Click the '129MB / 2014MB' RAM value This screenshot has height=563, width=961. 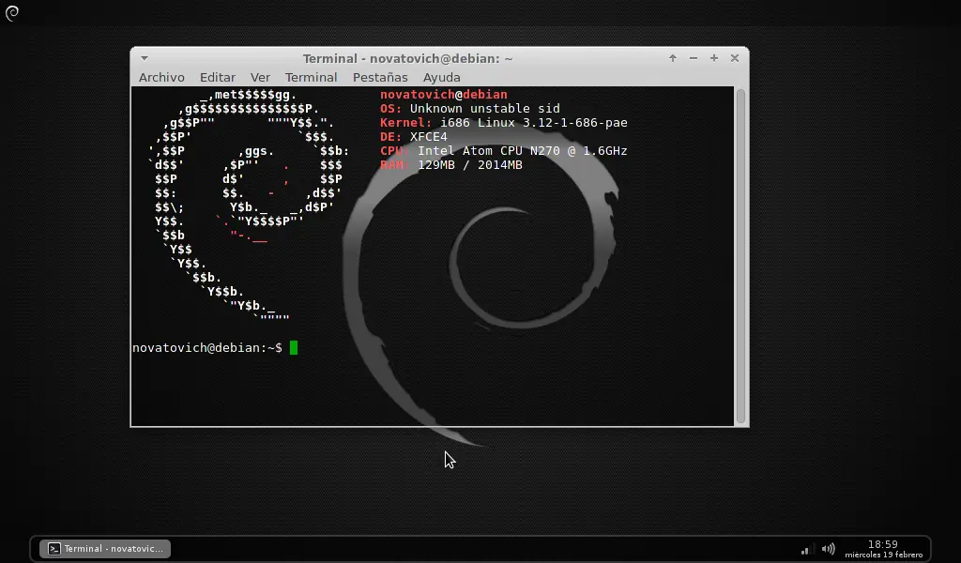point(470,165)
